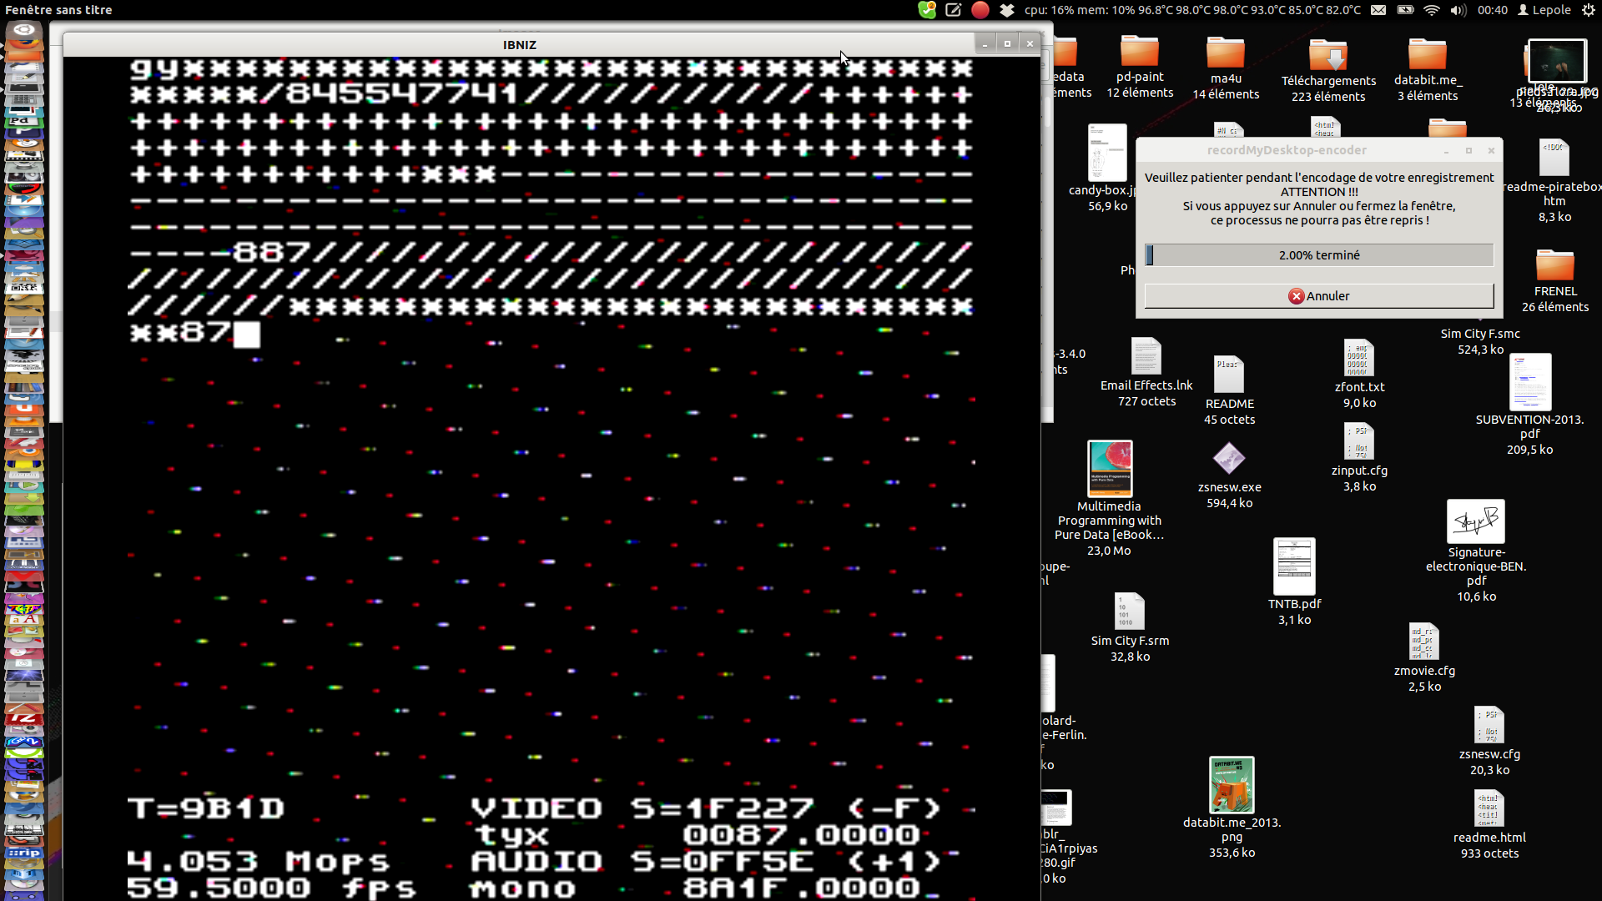Open the Wi-Fi network indicator menu
Viewport: 1602px width, 901px height.
tap(1432, 10)
